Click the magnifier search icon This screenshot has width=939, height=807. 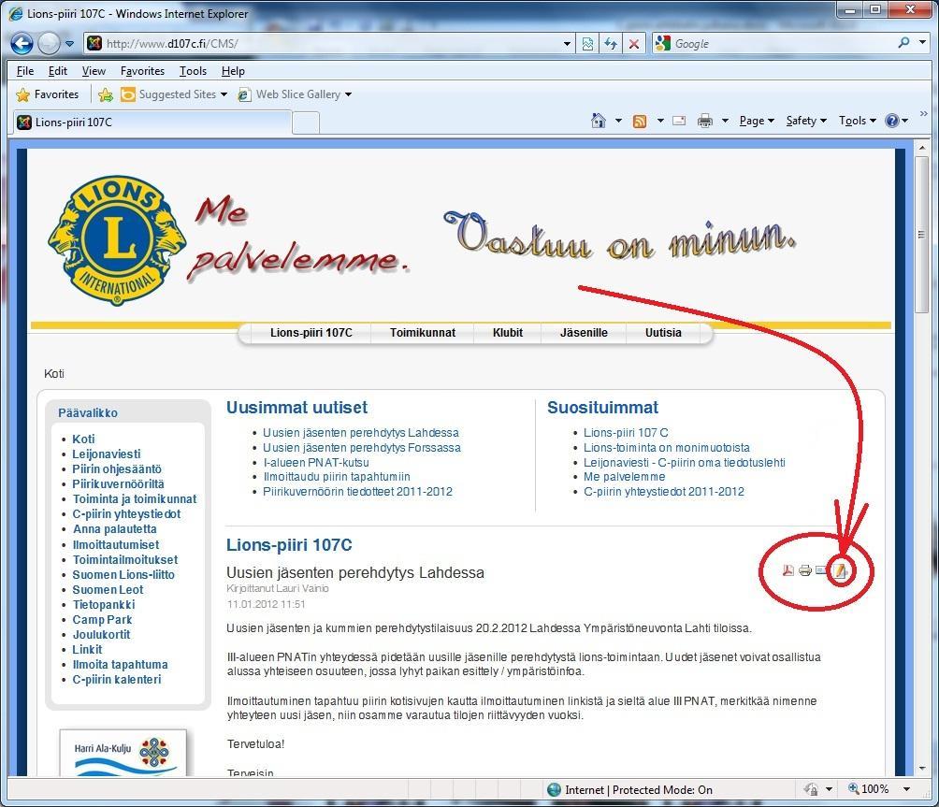[903, 42]
